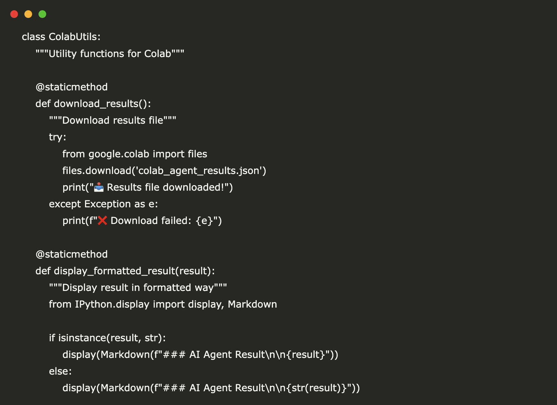
Task: Click the if isinstance(result, str) line
Action: (x=107, y=338)
